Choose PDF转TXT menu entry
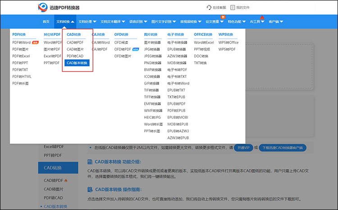The height and width of the screenshot is (210, 338). tap(20, 70)
